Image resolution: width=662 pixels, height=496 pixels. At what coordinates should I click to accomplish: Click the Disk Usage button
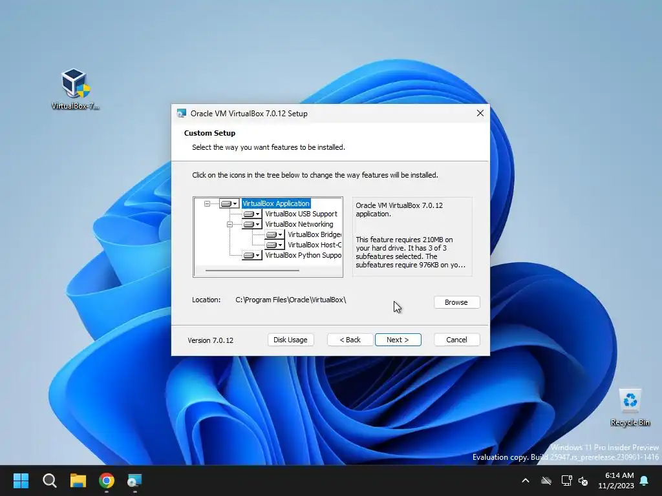[x=290, y=340]
